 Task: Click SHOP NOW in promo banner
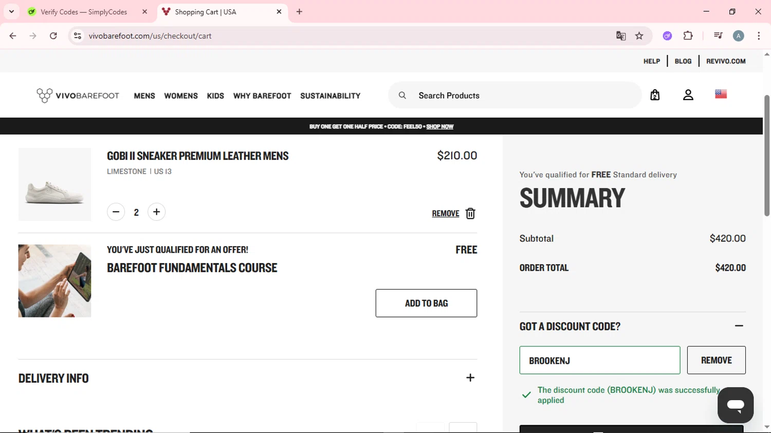(439, 126)
